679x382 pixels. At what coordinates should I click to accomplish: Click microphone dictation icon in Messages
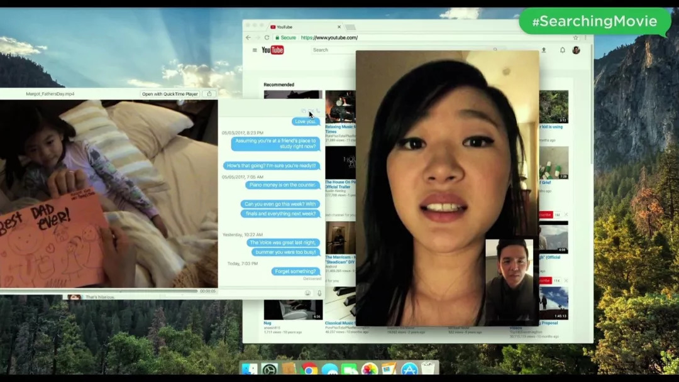pos(319,293)
